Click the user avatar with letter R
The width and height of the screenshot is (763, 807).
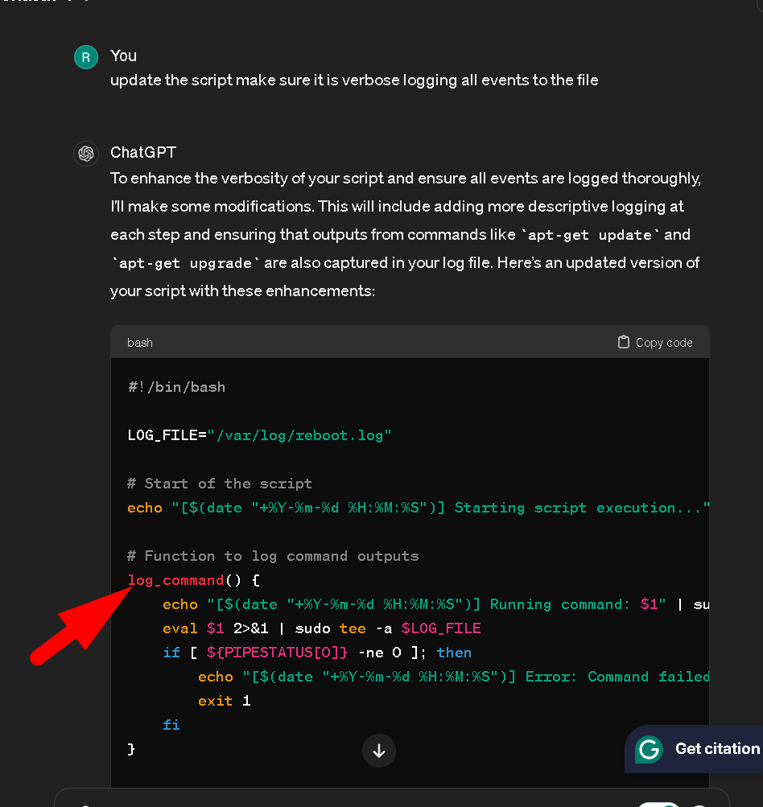click(86, 57)
